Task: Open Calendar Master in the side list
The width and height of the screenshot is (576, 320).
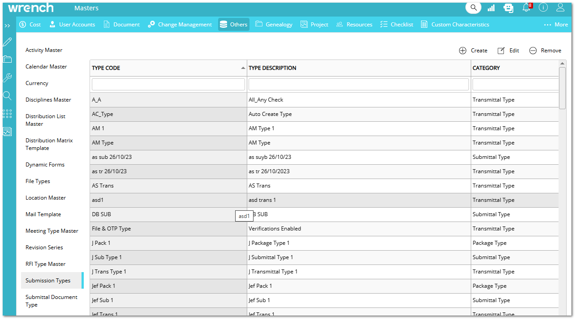Action: pos(46,67)
